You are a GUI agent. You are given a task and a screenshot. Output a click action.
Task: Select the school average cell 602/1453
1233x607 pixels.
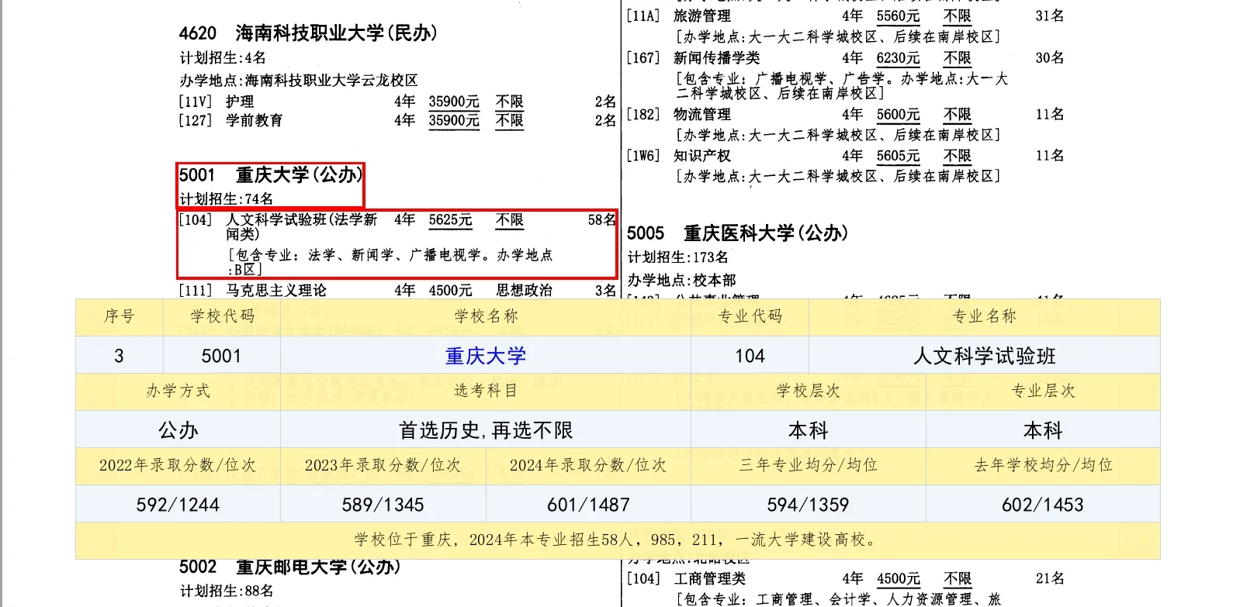(x=1042, y=505)
